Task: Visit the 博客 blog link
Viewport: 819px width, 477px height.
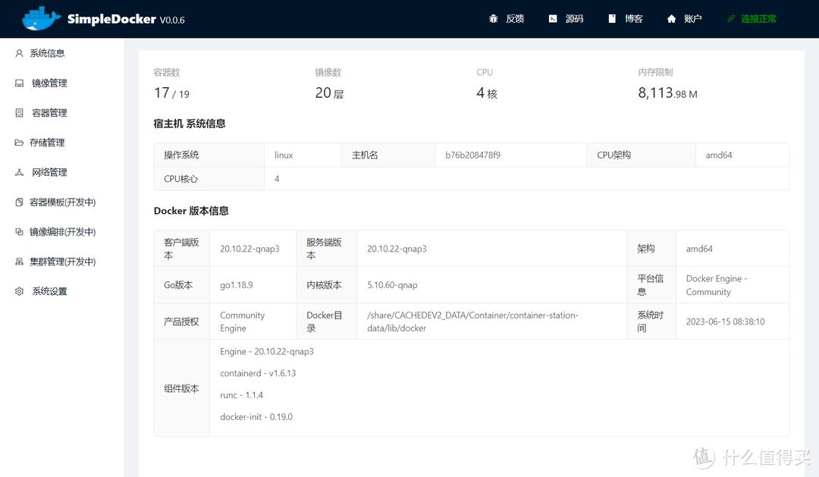Action: [x=633, y=19]
